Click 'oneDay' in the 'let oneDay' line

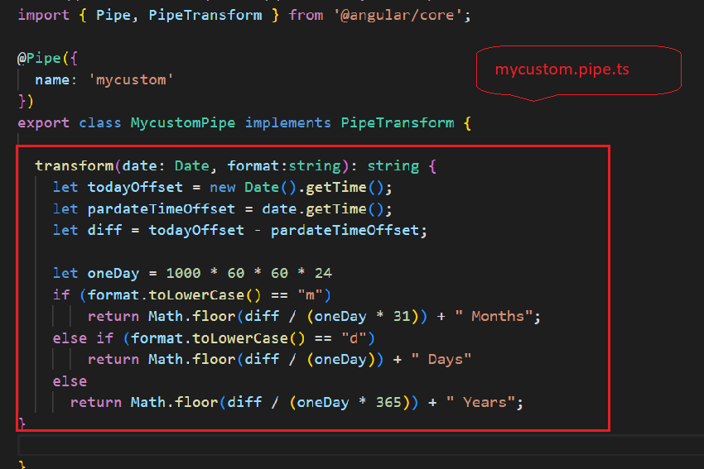(113, 274)
